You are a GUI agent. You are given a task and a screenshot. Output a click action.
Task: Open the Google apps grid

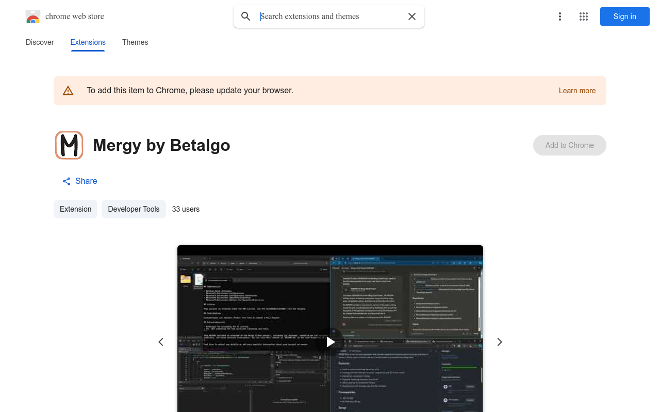pyautogui.click(x=584, y=16)
